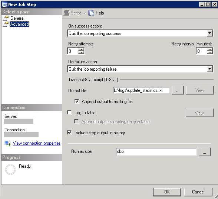Increase Retry interval with up arrow

click(x=210, y=49)
